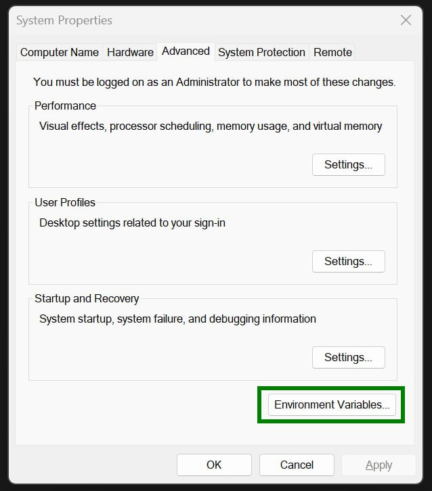Click the visual effects description text
The height and width of the screenshot is (491, 432).
coord(211,126)
